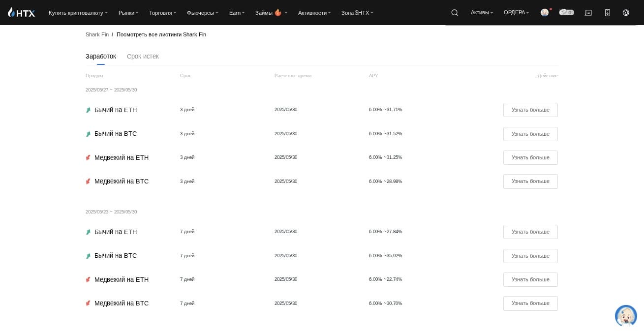
Task: Click the app download icon
Action: point(607,13)
